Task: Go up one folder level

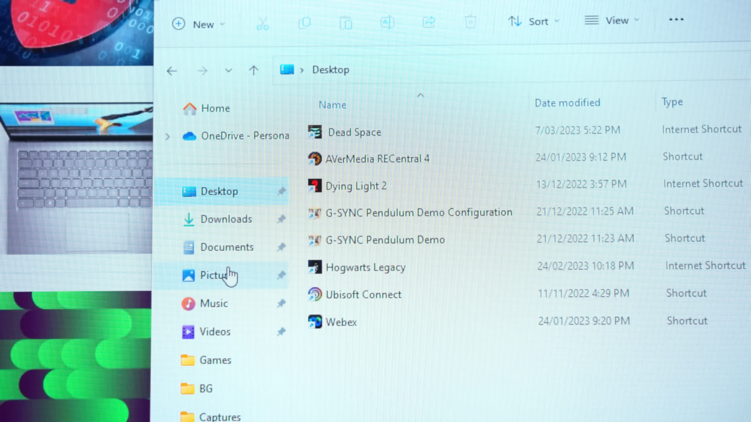Action: tap(253, 70)
